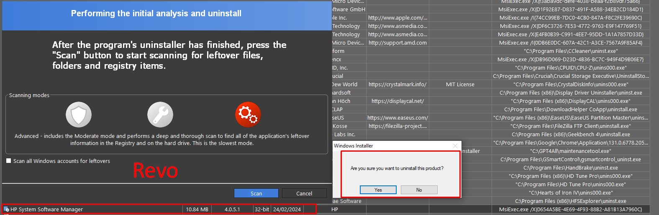Close the Windows Installer dialog
Screen dimensions: 659x215
[455, 146]
